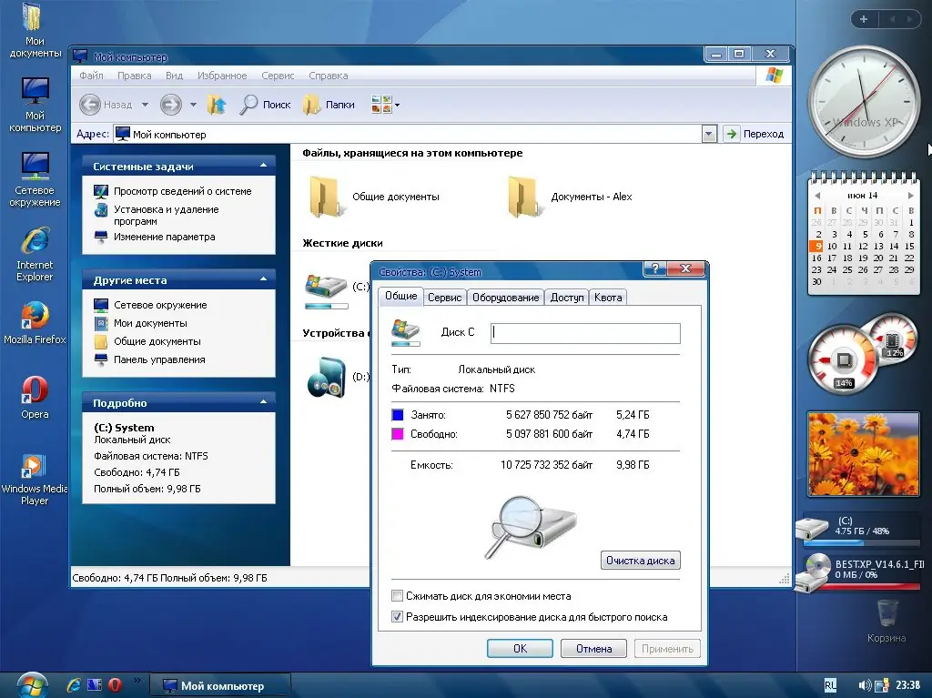Click Opera quick launch icon in taskbar
The height and width of the screenshot is (698, 932).
click(115, 685)
